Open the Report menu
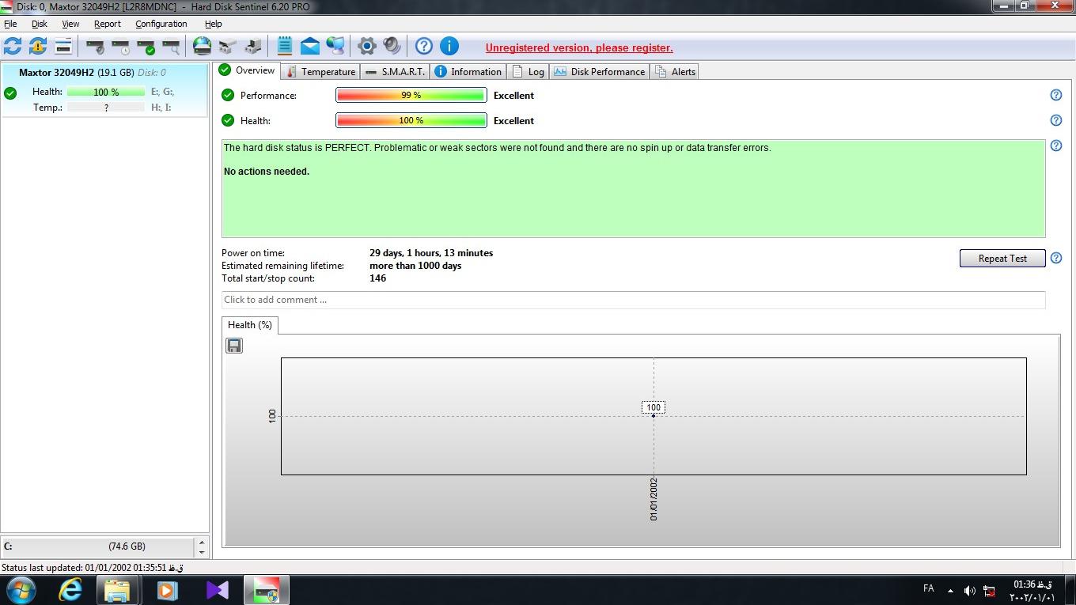The height and width of the screenshot is (605, 1076). click(108, 24)
